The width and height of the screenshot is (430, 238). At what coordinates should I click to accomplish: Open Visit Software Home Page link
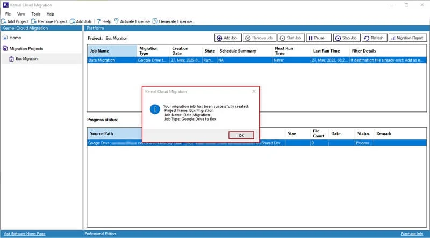24,234
